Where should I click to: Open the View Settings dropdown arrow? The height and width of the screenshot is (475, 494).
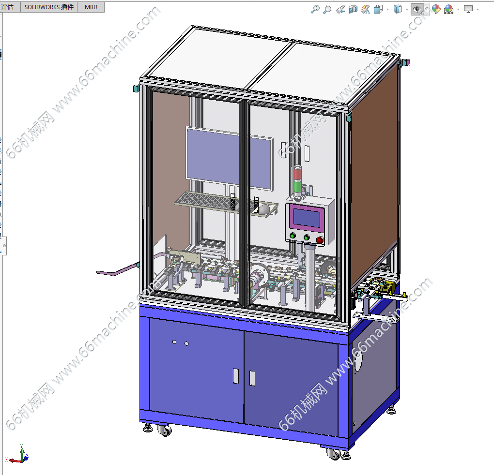(478, 10)
